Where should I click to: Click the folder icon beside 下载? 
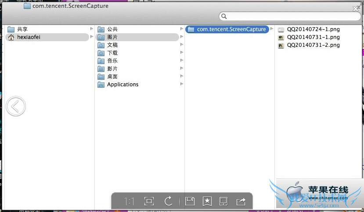pos(101,53)
